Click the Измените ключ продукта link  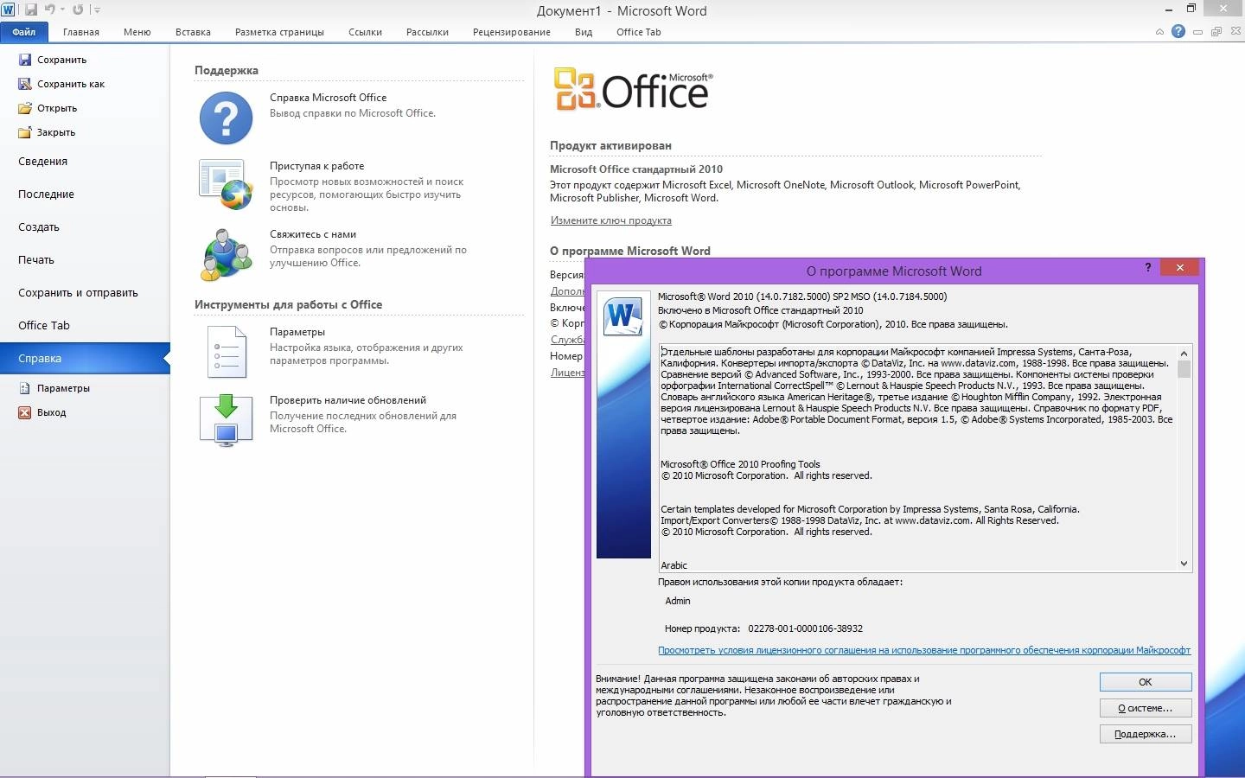click(610, 220)
